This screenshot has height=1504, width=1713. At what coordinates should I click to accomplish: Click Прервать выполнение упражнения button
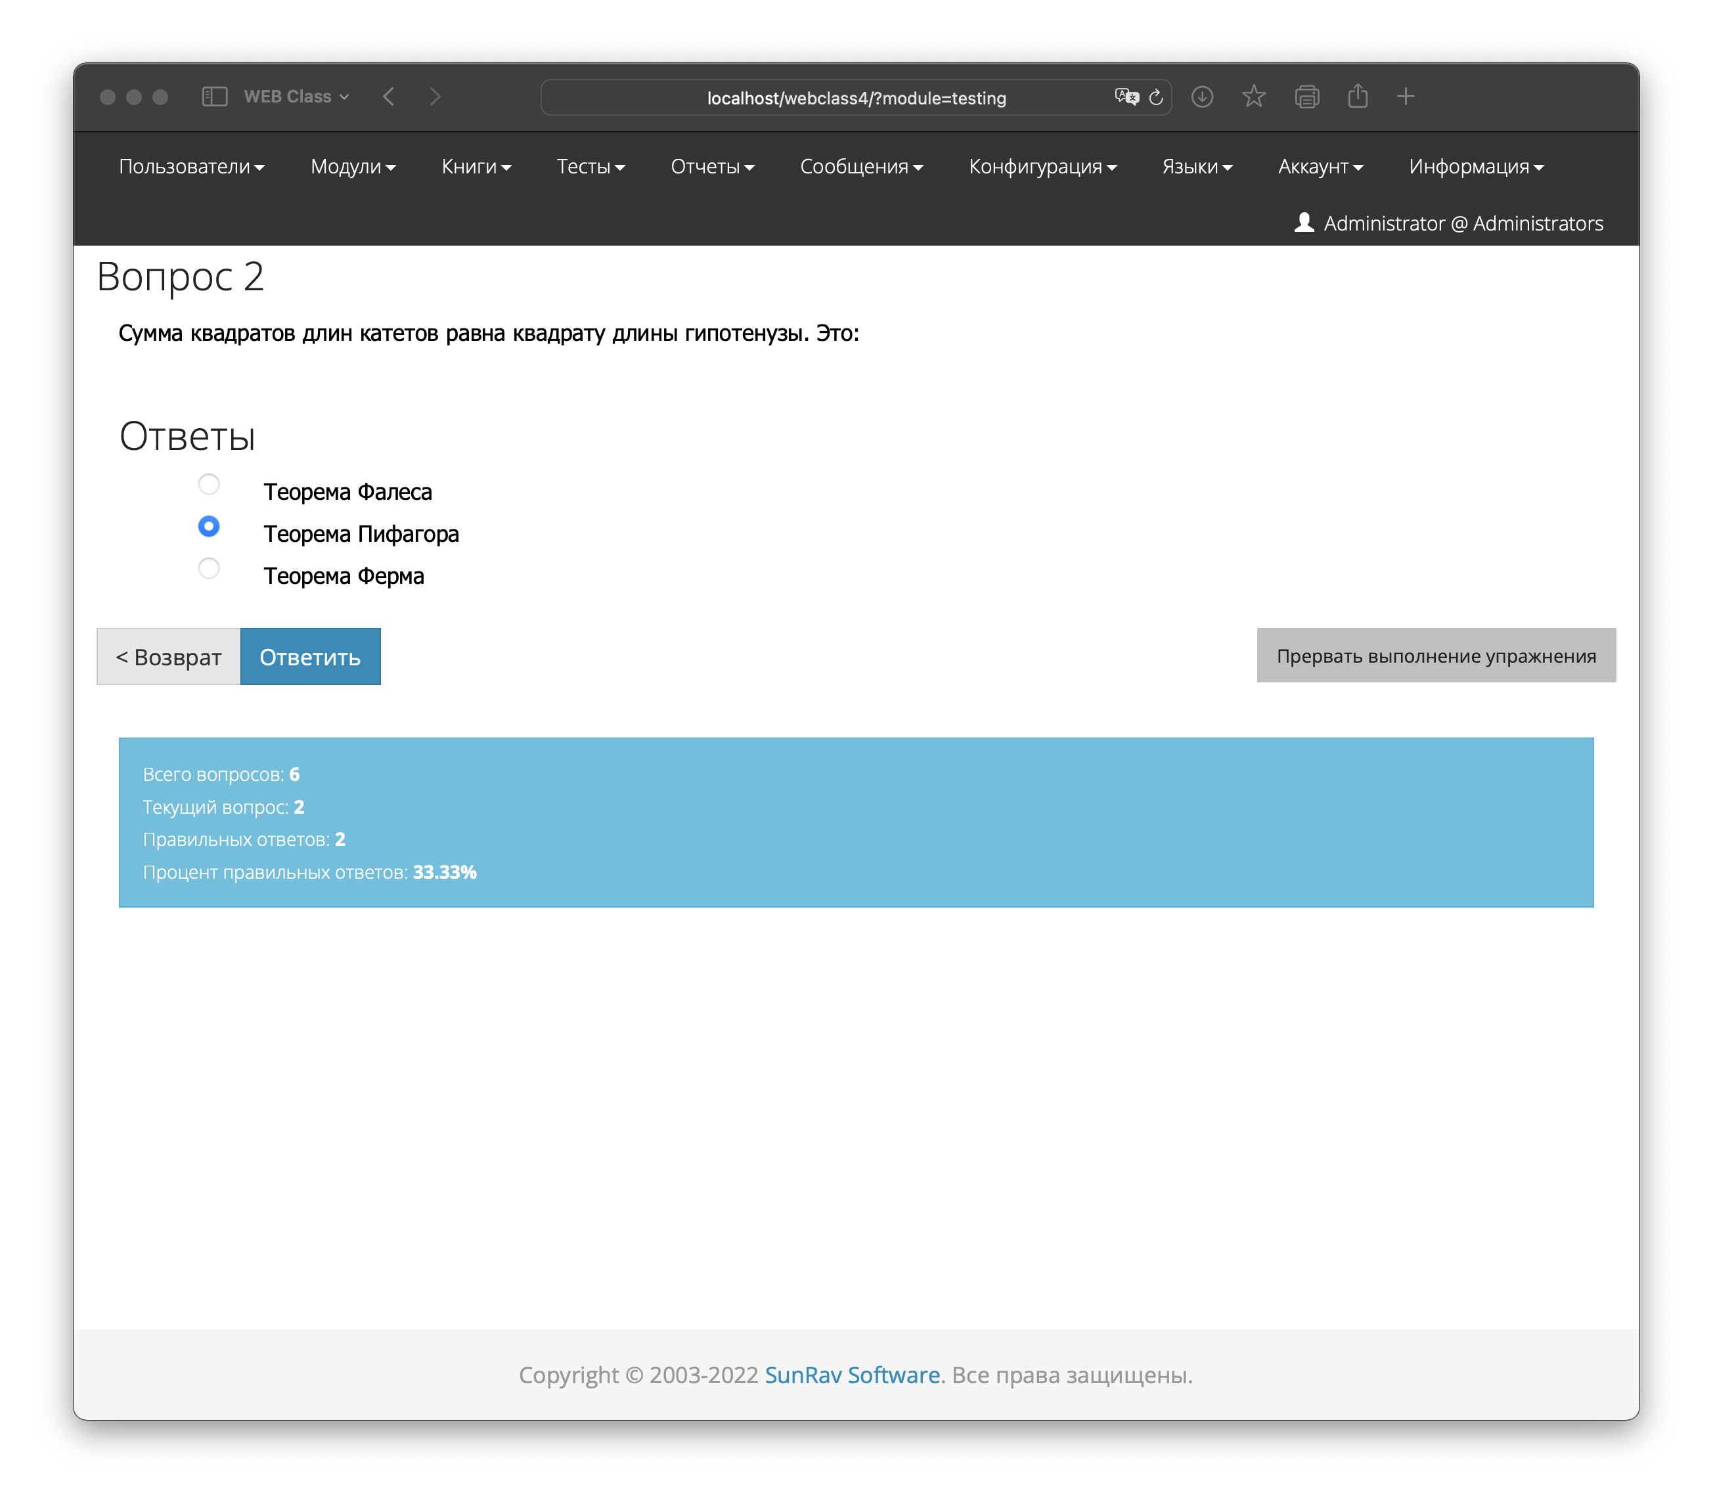pyautogui.click(x=1436, y=655)
